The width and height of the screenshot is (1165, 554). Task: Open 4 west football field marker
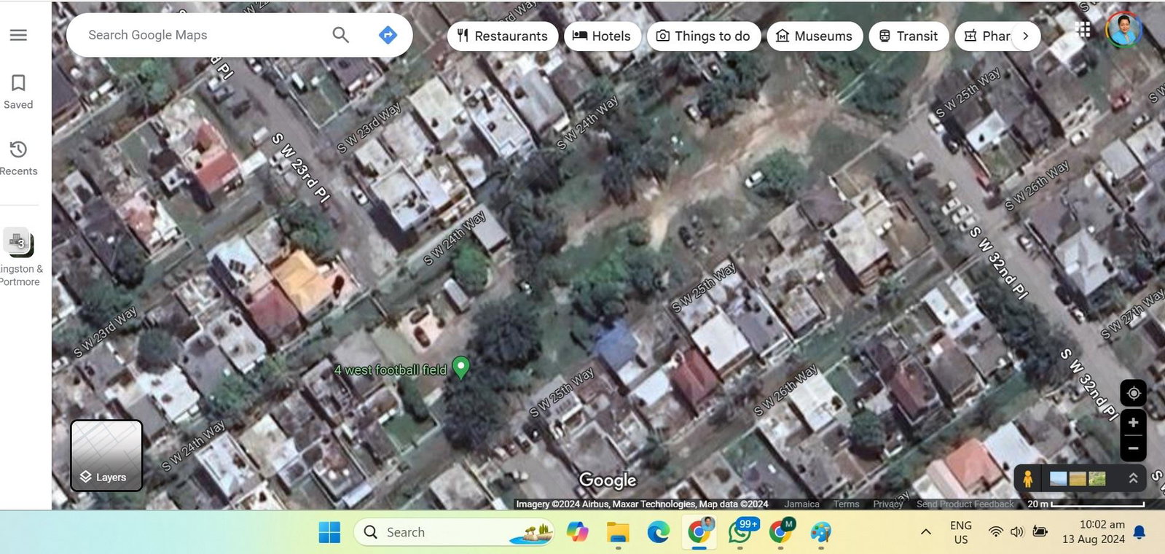point(460,367)
